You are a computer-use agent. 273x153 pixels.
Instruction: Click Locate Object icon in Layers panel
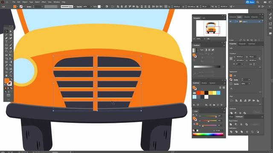coord(244,40)
